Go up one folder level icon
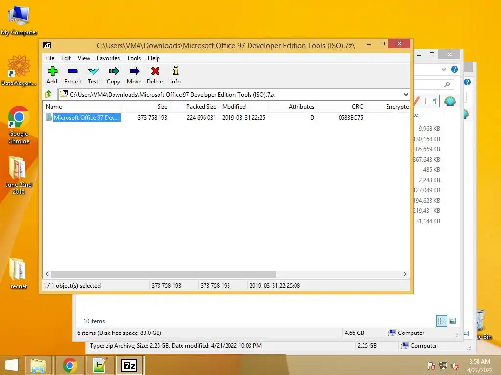This screenshot has width=501, height=375. tap(48, 94)
